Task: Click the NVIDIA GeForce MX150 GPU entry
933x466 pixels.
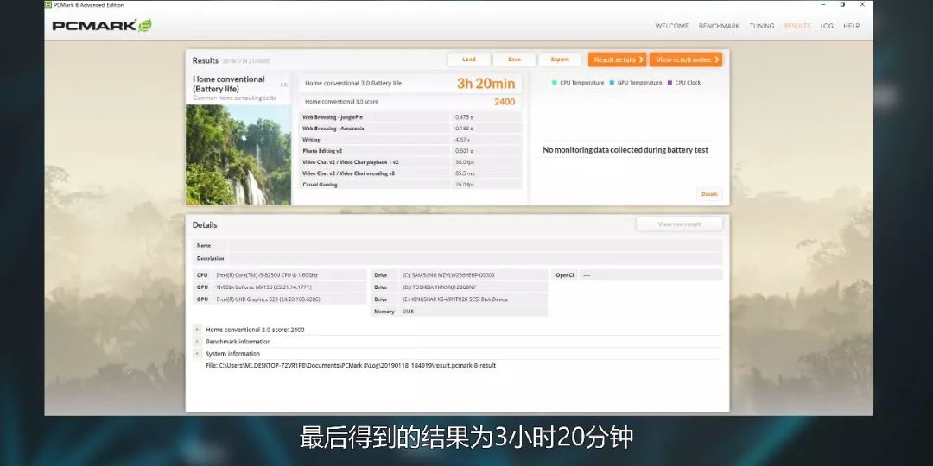Action: tap(280, 287)
